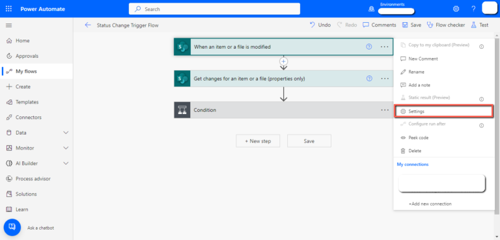Choose Peek code from the context menu
Viewport: 500px width, 240px height.
(414, 138)
